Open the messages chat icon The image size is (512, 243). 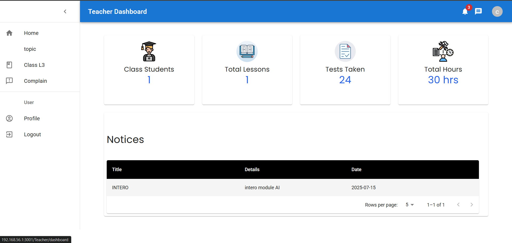point(478,11)
